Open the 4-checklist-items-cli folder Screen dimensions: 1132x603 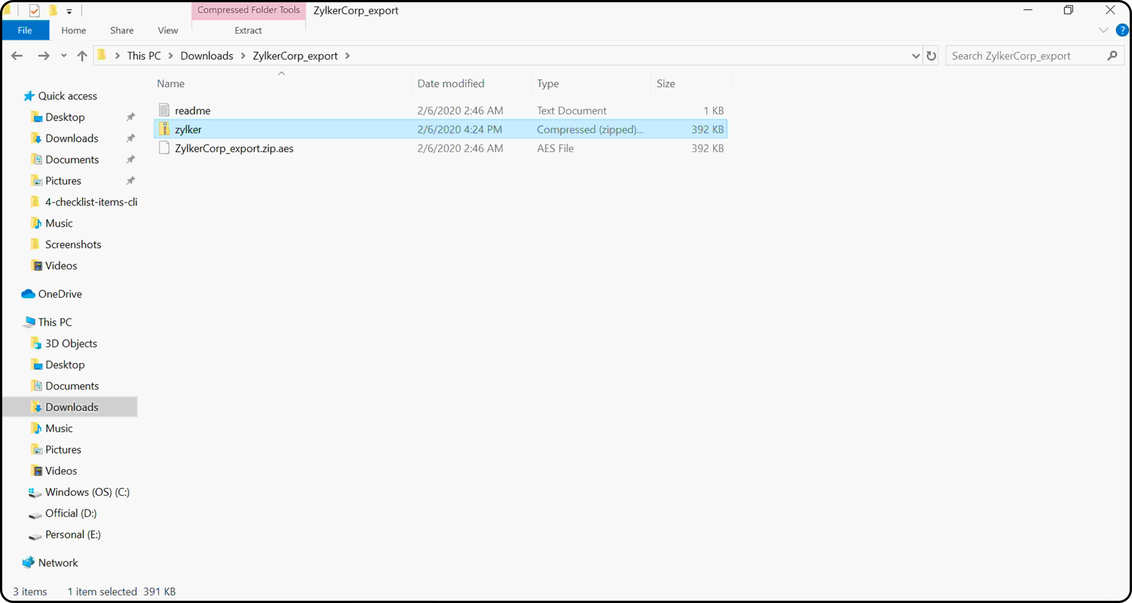(91, 202)
